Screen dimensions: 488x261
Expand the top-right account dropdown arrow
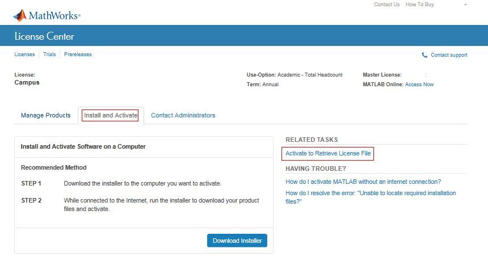tap(465, 5)
